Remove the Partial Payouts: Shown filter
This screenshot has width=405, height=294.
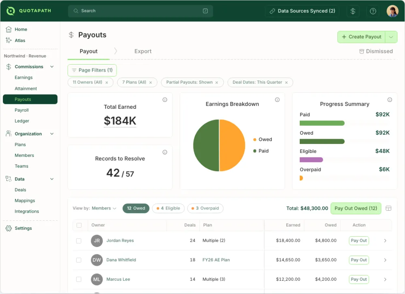217,82
